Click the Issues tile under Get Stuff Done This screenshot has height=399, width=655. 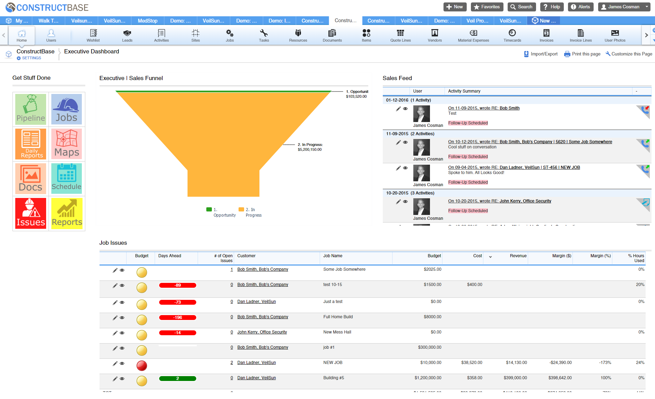point(31,213)
